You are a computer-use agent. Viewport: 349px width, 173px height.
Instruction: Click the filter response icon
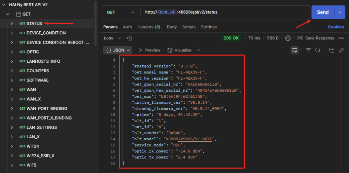pos(308,50)
